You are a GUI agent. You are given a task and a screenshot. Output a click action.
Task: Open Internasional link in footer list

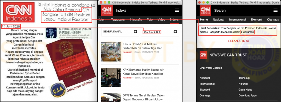pos(207,84)
